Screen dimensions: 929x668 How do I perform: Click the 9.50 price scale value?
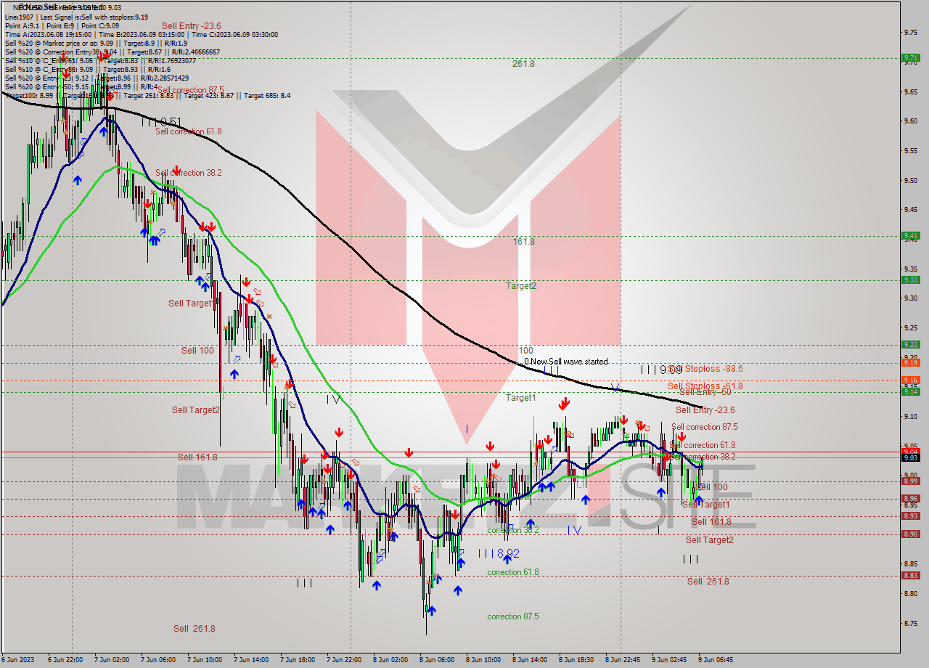pos(911,180)
